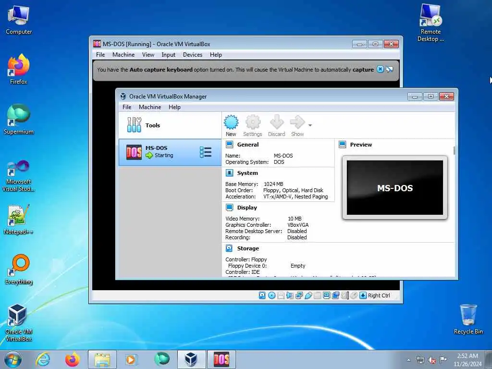Click the General section heading
The image size is (492, 369).
point(248,145)
